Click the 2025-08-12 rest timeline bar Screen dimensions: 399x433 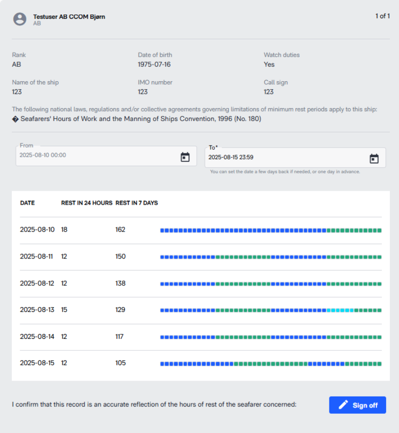click(271, 284)
